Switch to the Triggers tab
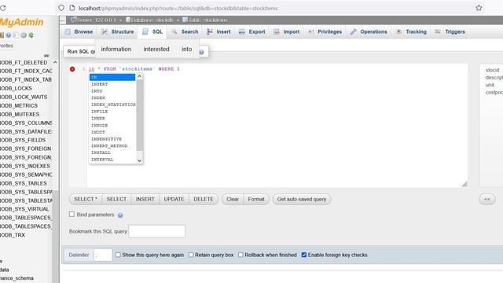 click(x=450, y=31)
